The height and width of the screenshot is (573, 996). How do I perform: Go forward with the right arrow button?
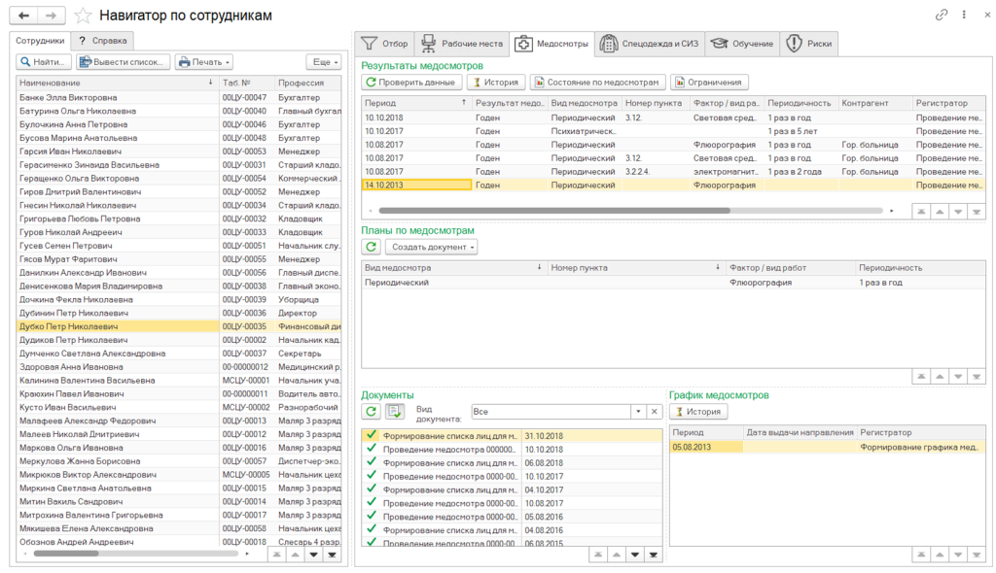52,16
